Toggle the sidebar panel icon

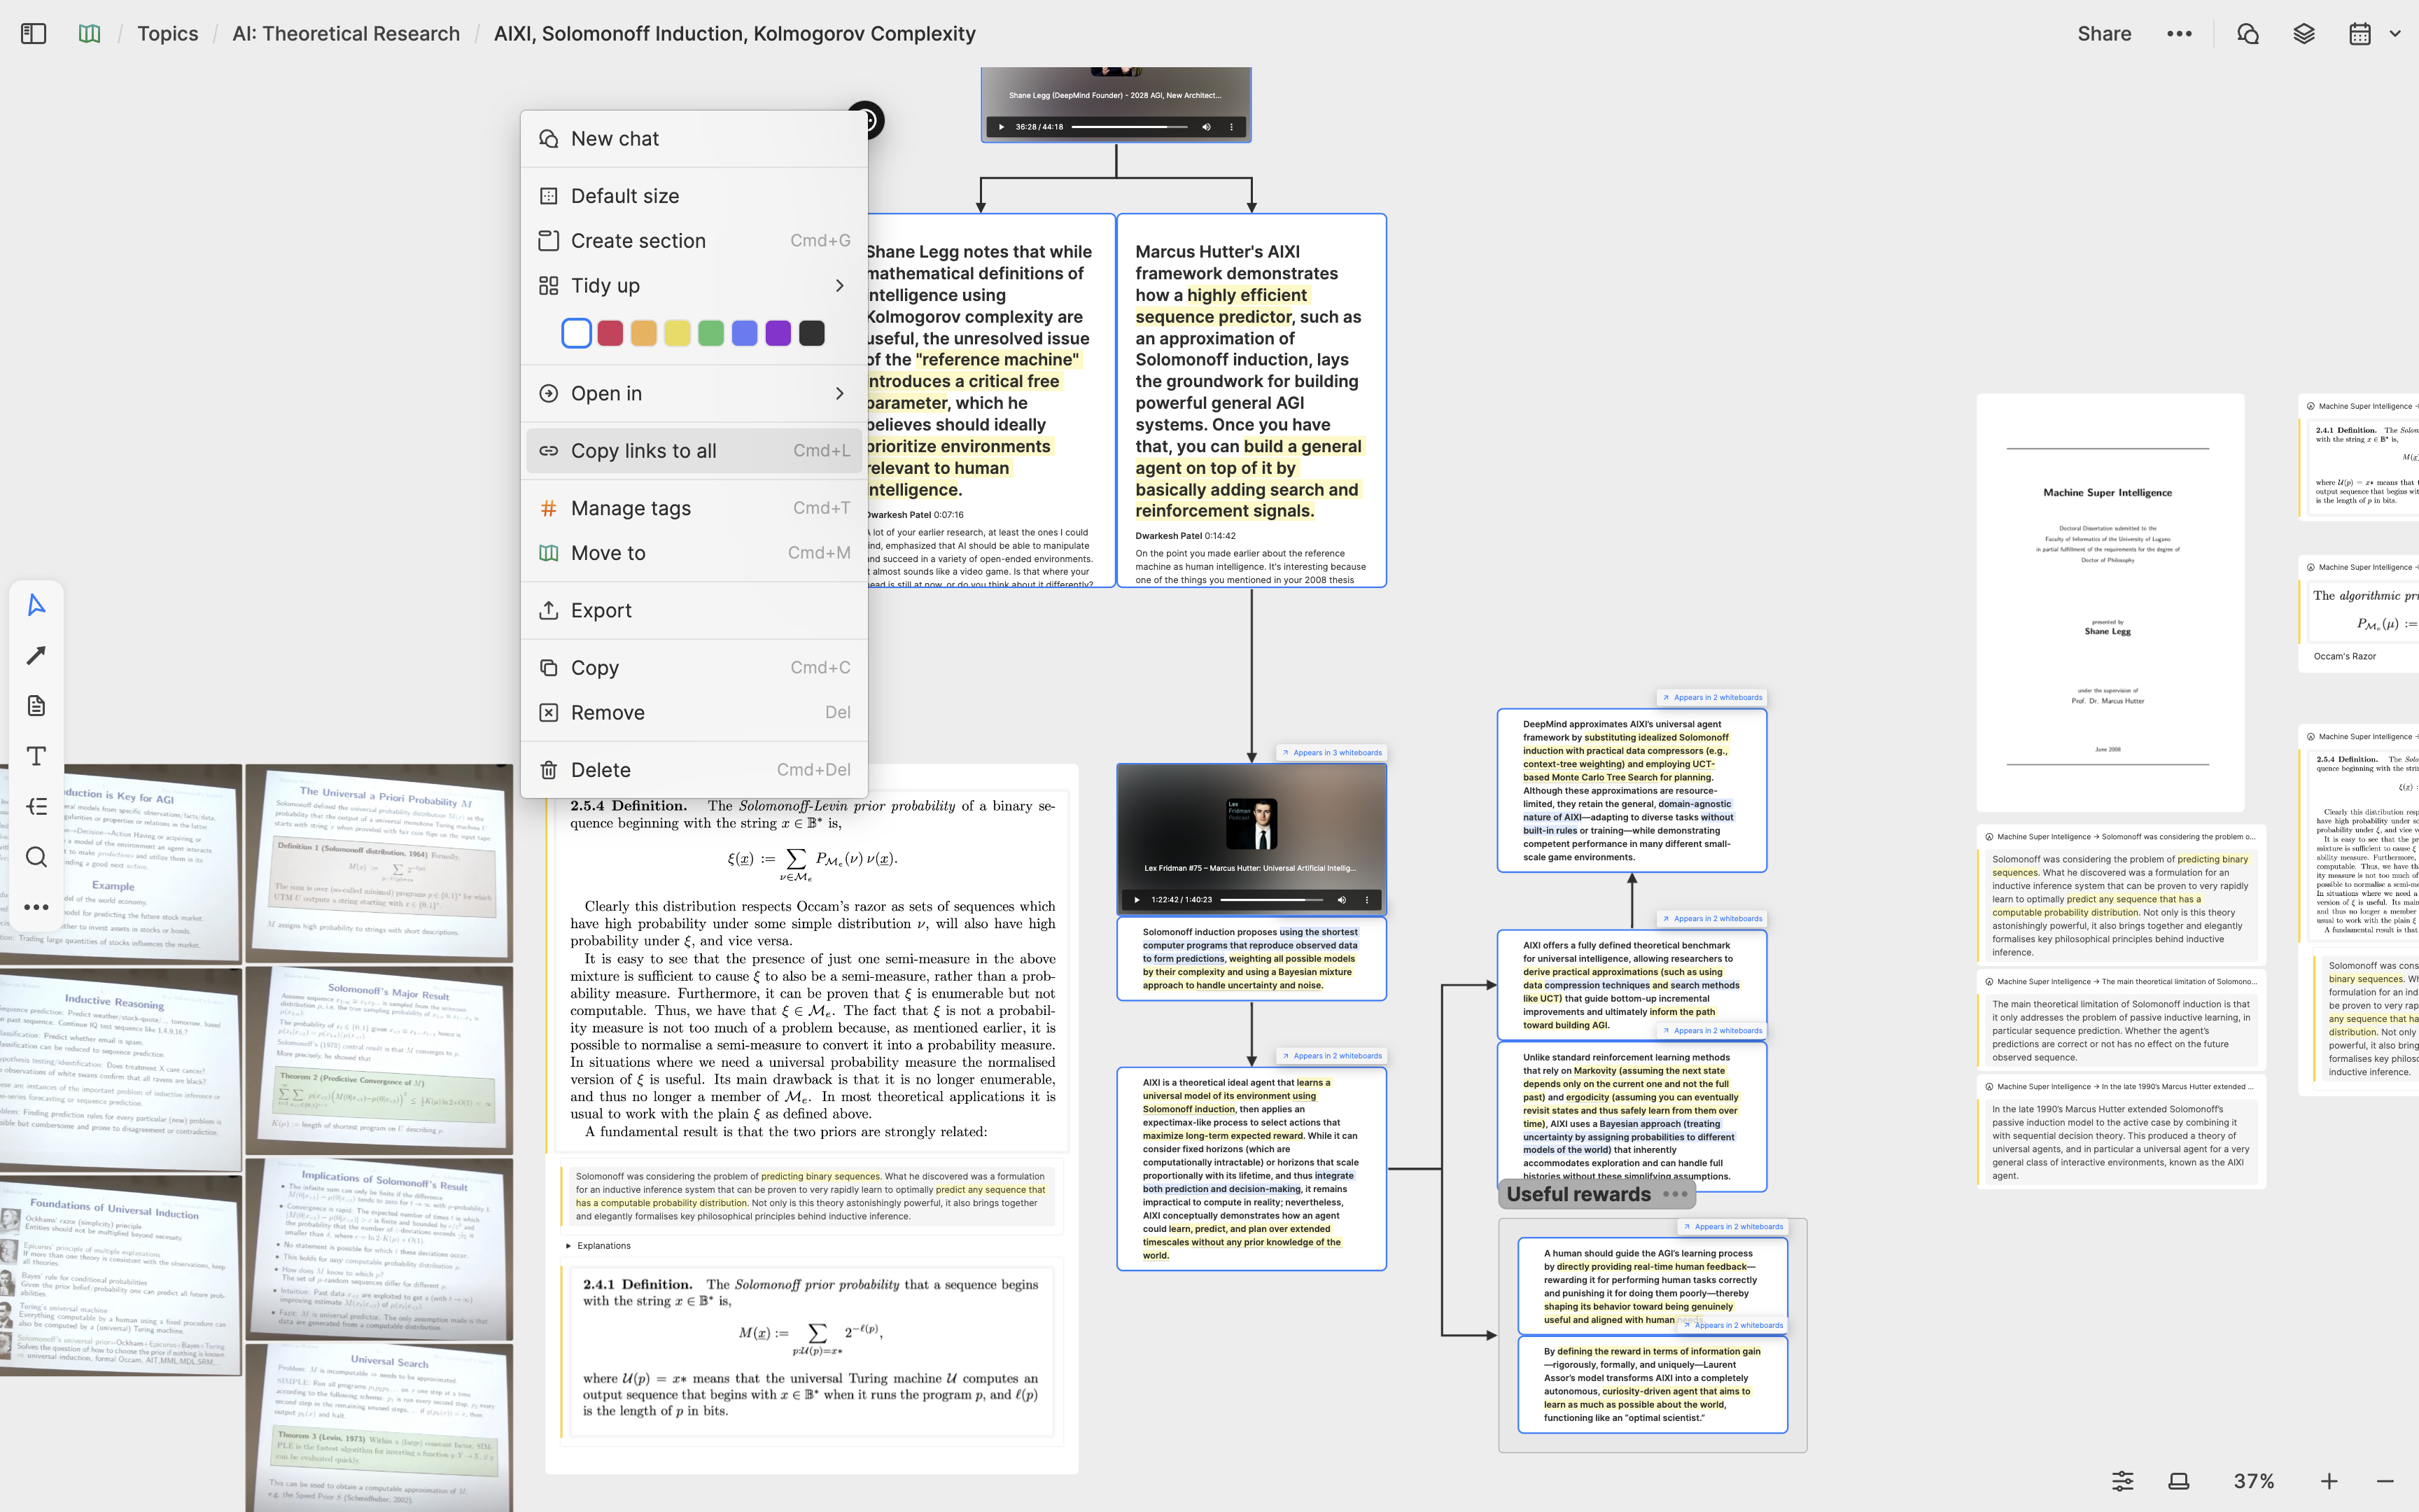tap(33, 33)
